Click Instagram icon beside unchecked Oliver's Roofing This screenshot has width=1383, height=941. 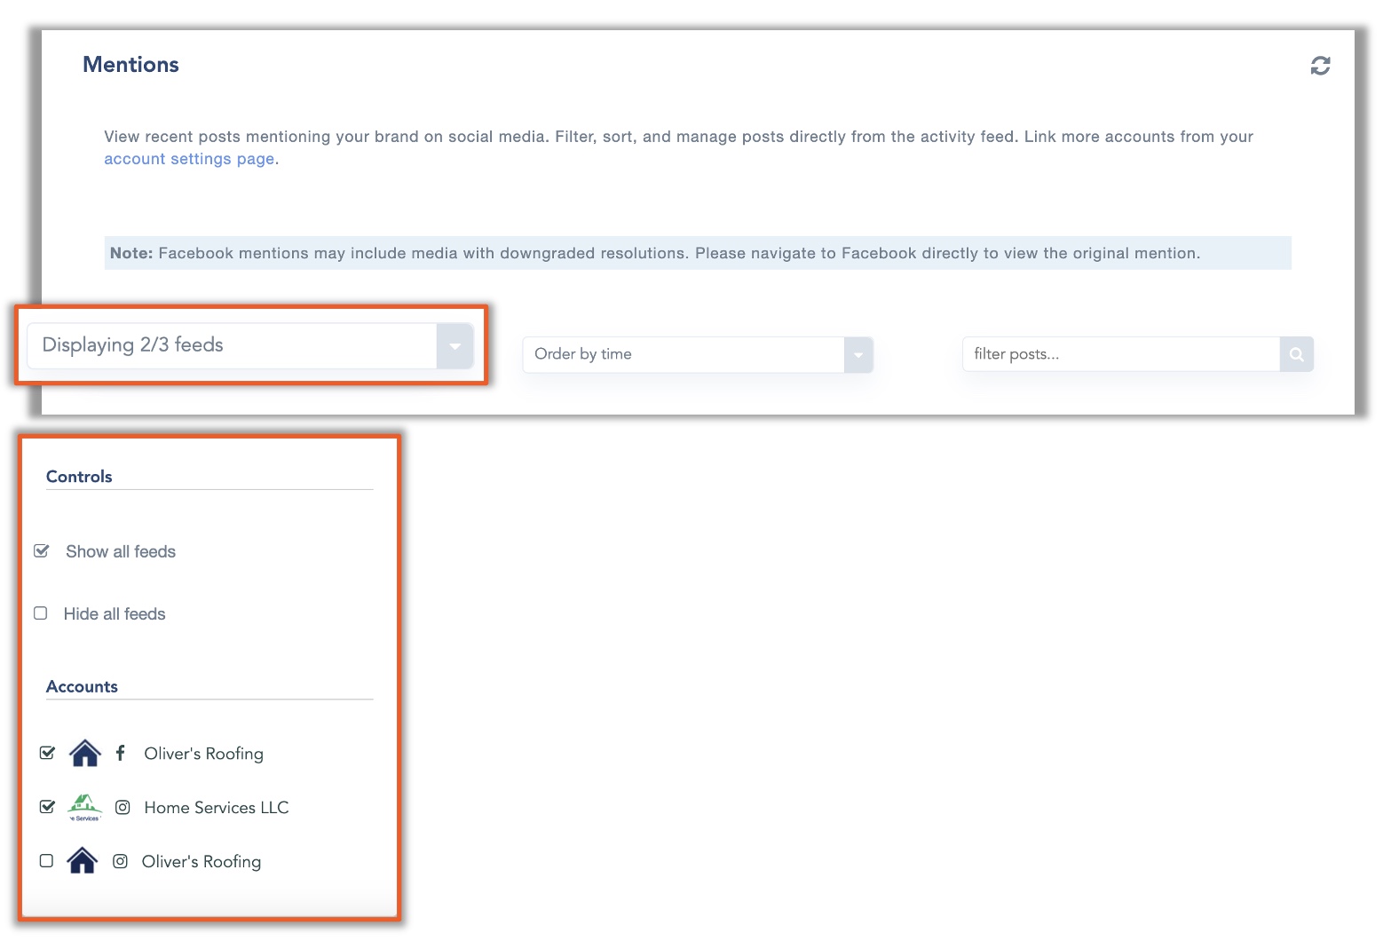click(121, 861)
